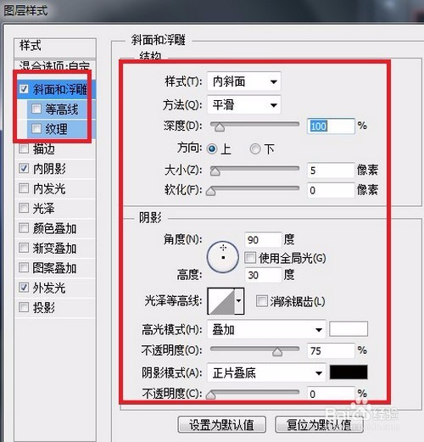Viewport: 424px width, 442px height.
Task: Select 混合选项:自定 in the list
Action: [x=55, y=66]
